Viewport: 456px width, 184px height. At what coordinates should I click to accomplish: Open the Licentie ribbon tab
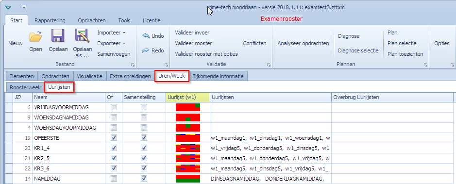152,20
